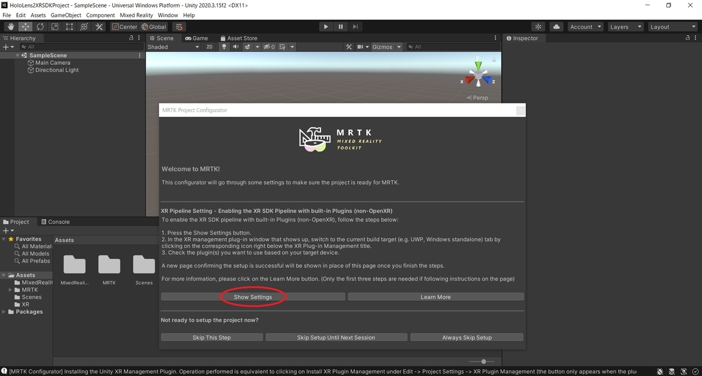Click the Scene view search field
Screen dimensions: 702x376
pos(453,47)
